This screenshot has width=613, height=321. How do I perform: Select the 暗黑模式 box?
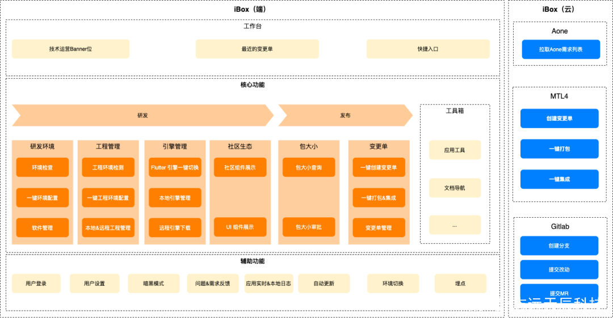coord(154,284)
